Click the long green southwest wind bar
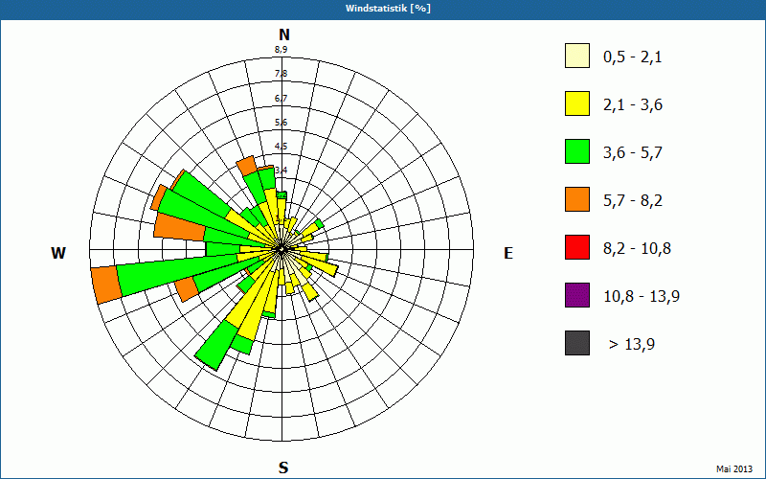This screenshot has width=766, height=479. pos(216,345)
